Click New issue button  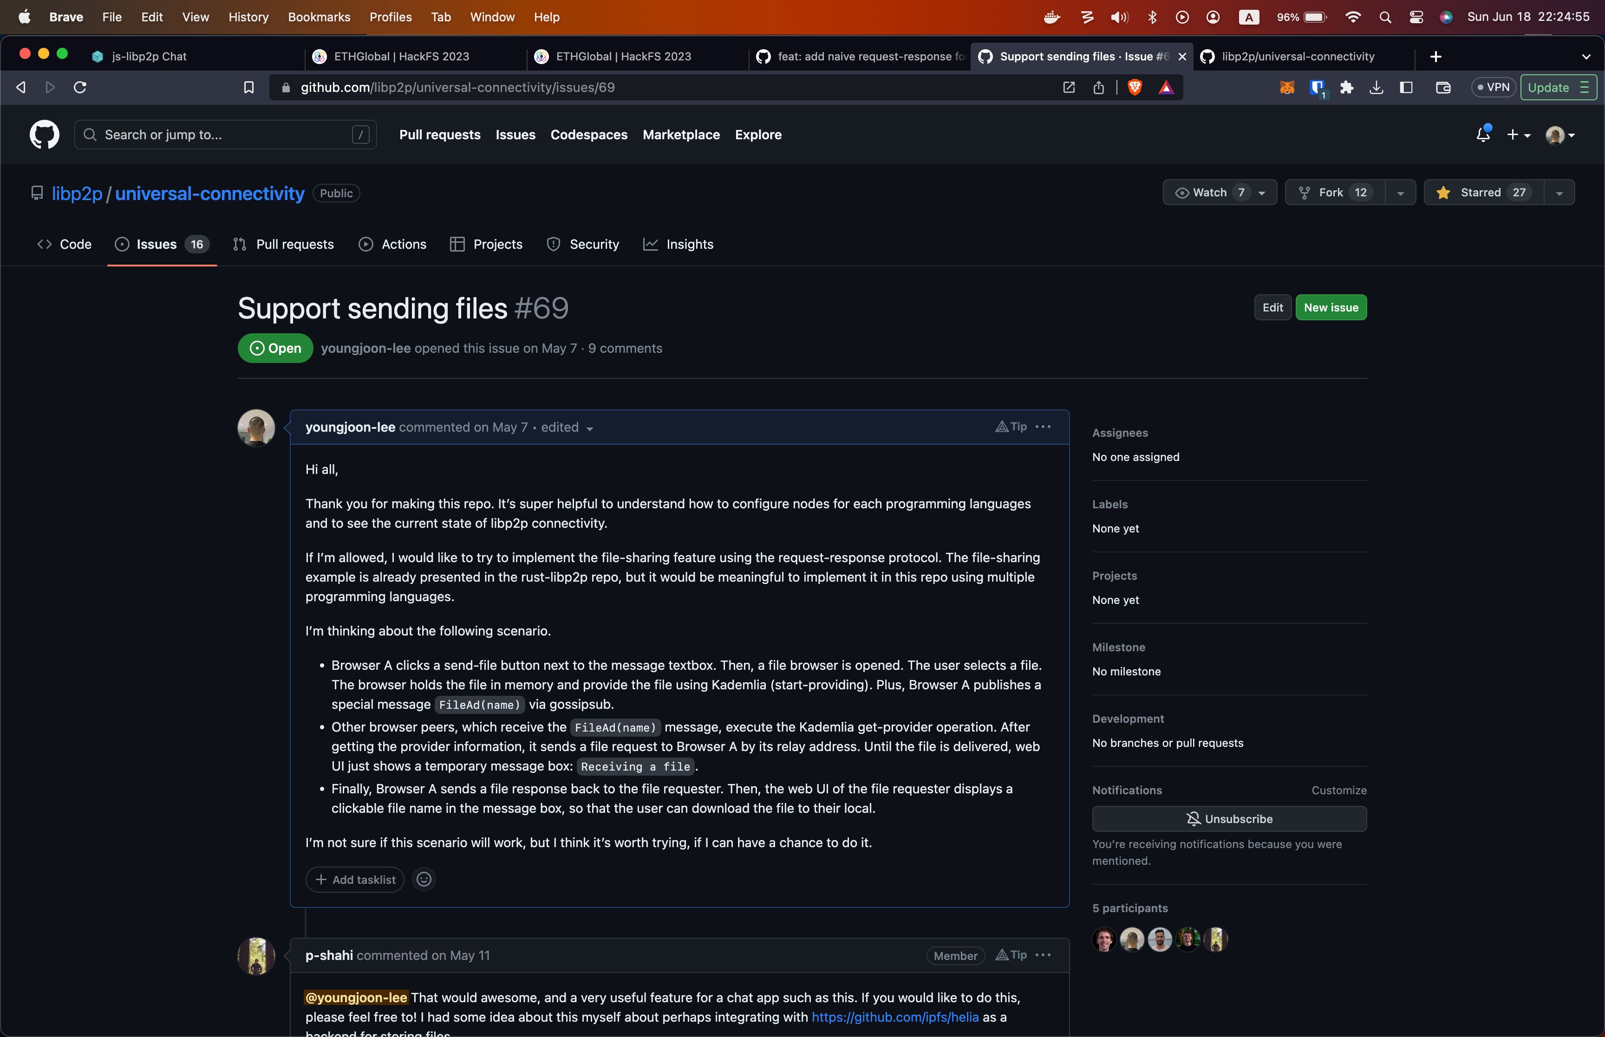coord(1330,306)
